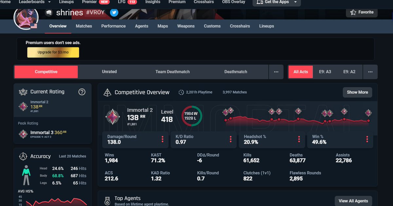Viewport: 393px width, 206px height.
Task: Open the Win % three-dot menu
Action: point(367,139)
